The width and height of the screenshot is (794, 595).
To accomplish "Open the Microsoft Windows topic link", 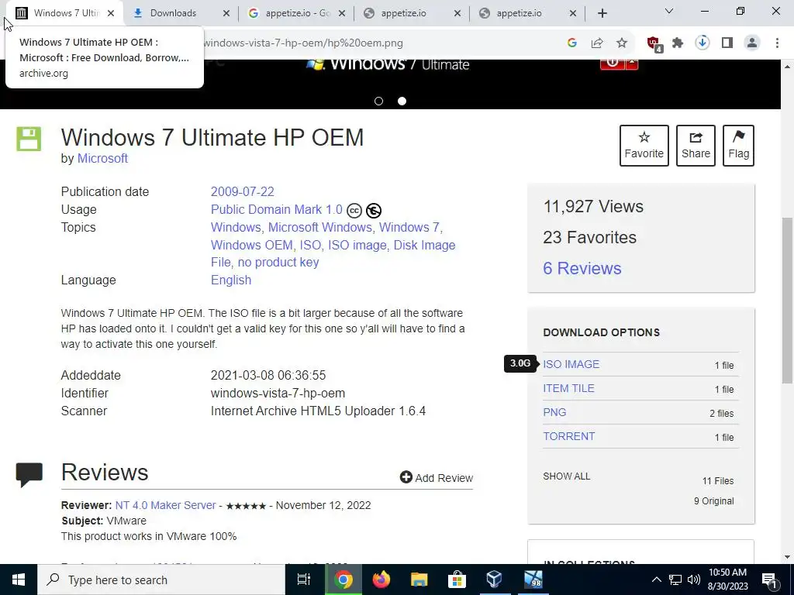I will click(x=320, y=228).
